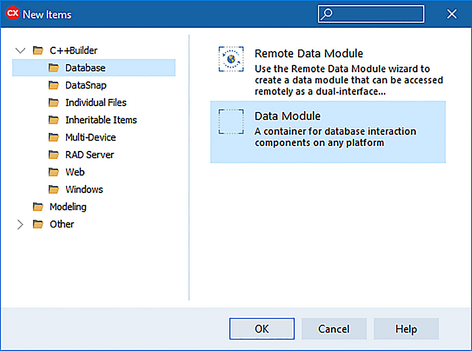Click the Individual Files folder icon
This screenshot has height=351, width=472.
pos(53,103)
